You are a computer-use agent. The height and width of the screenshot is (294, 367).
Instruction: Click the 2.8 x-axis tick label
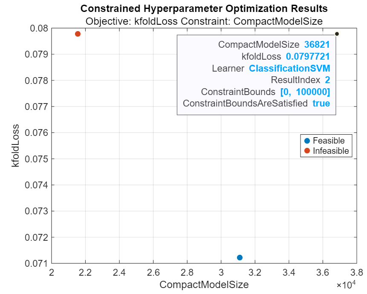point(187,272)
